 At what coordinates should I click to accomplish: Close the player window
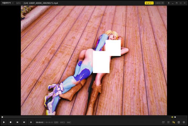tap(185, 3)
